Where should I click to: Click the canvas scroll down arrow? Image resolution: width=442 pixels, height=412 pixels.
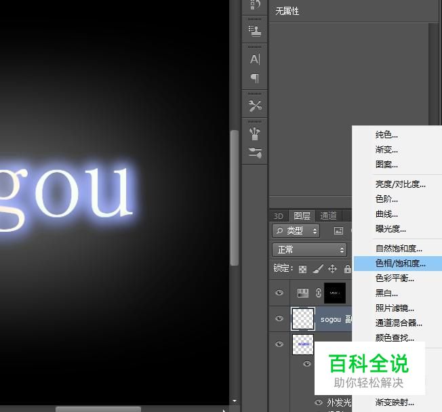coord(235,400)
